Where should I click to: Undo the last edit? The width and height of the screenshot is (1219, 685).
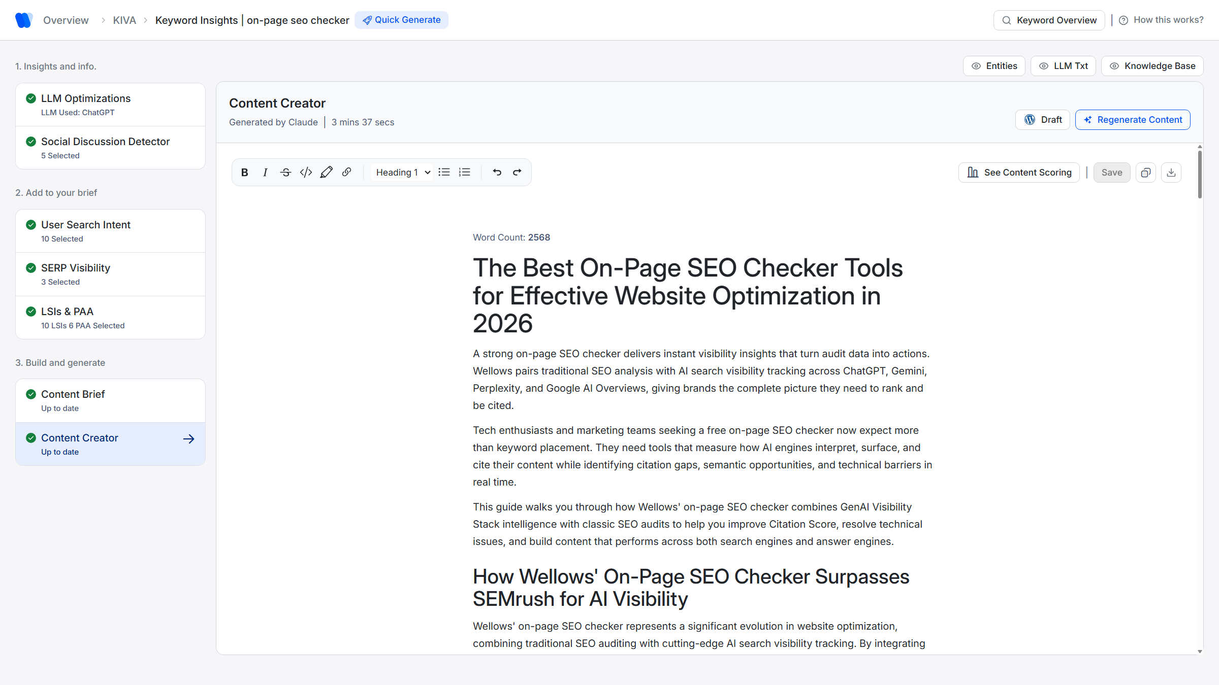pyautogui.click(x=496, y=172)
